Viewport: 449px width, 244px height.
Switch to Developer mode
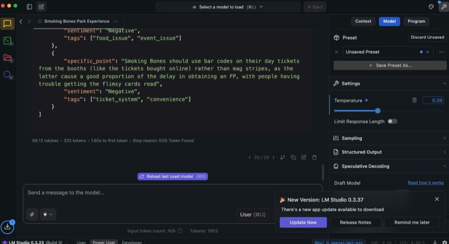tap(132, 242)
